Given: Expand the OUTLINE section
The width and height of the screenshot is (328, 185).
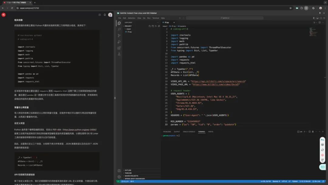Looking at the screenshot, I should [x=142, y=170].
